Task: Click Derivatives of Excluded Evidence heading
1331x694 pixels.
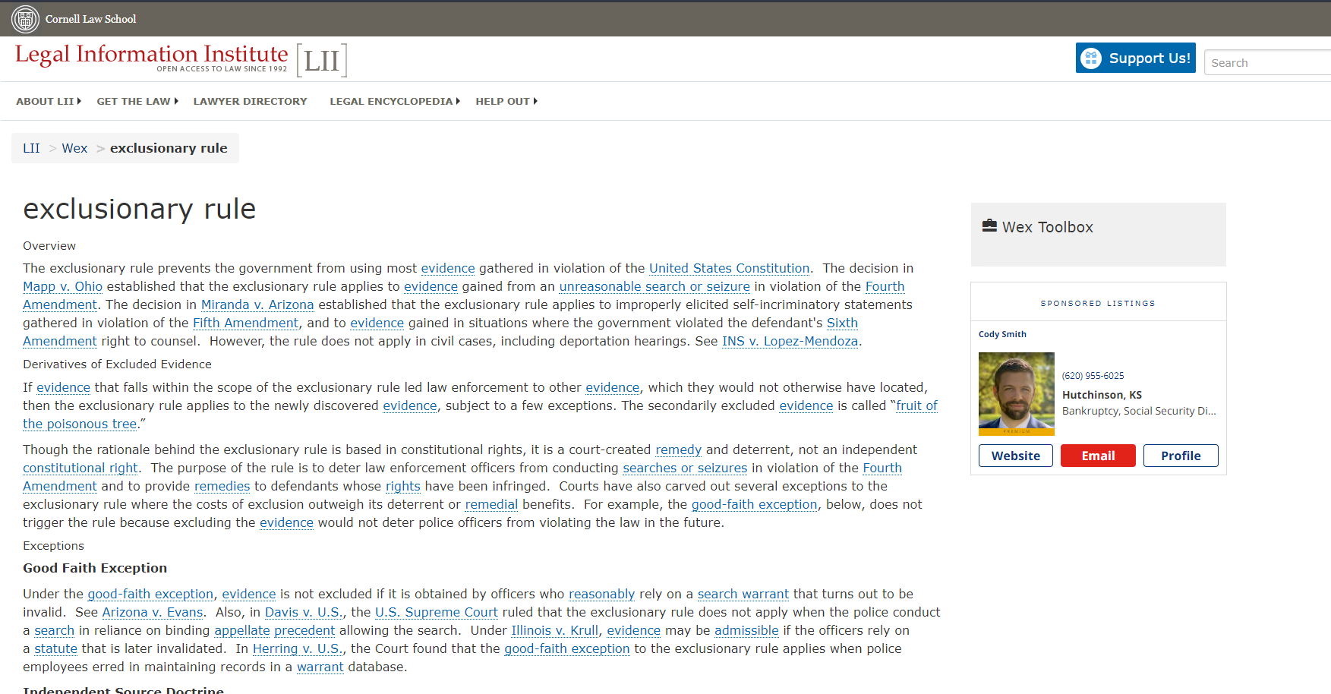Action: [x=117, y=364]
